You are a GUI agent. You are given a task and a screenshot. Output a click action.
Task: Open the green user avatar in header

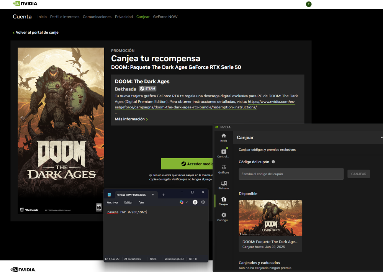click(308, 4)
